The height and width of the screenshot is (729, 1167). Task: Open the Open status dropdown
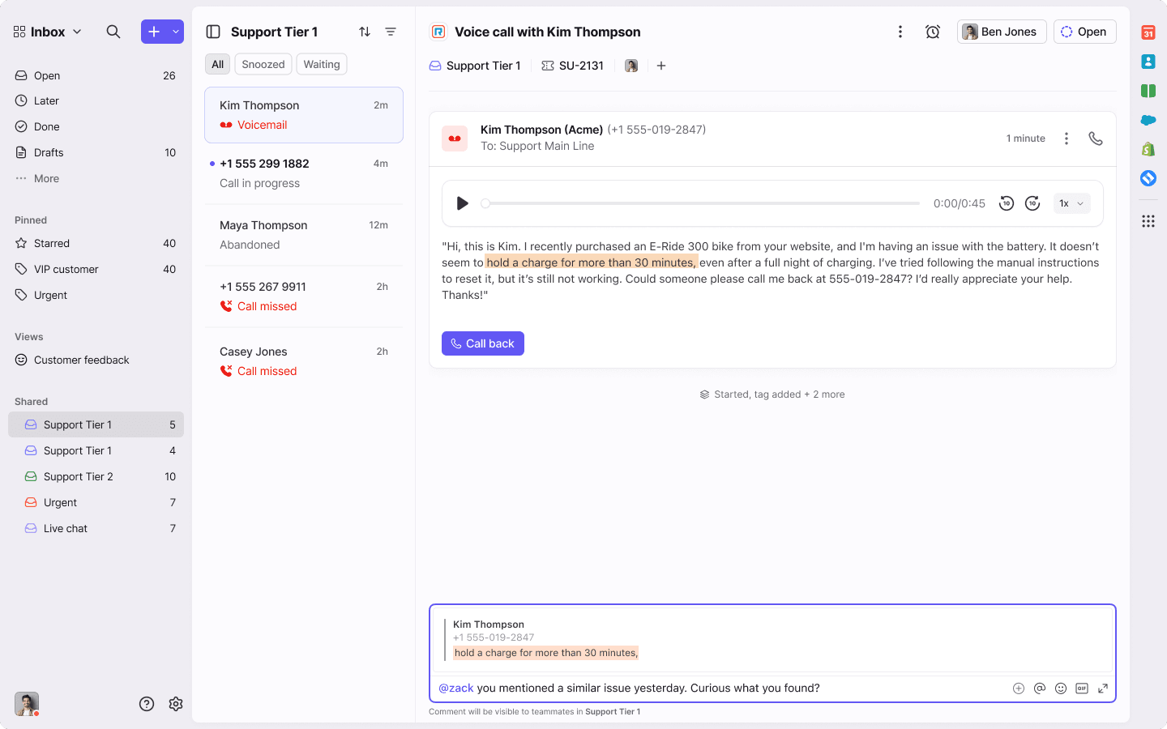(1084, 31)
